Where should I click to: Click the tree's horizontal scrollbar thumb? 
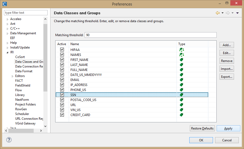point(21,131)
